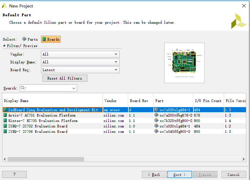Viewport: 250px width, 180px height.
Task: Click chip icon in ZC702 row part cell
Action: point(157,126)
